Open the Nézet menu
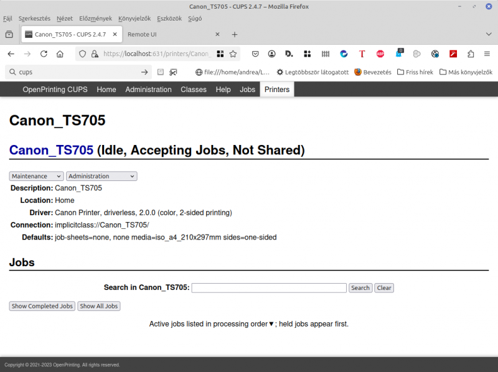The height and width of the screenshot is (372, 498). [65, 19]
